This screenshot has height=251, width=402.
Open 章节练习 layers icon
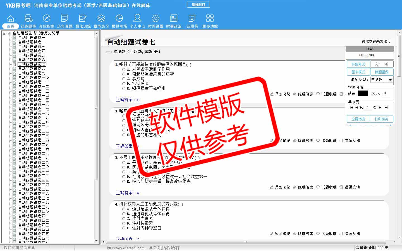[x=101, y=19]
